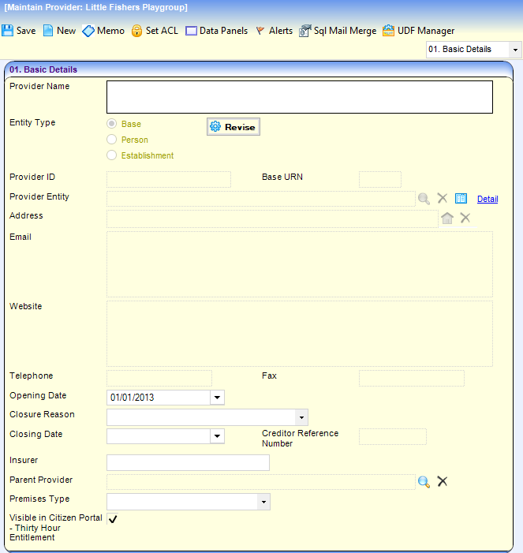Click the Address home icon

coord(447,218)
